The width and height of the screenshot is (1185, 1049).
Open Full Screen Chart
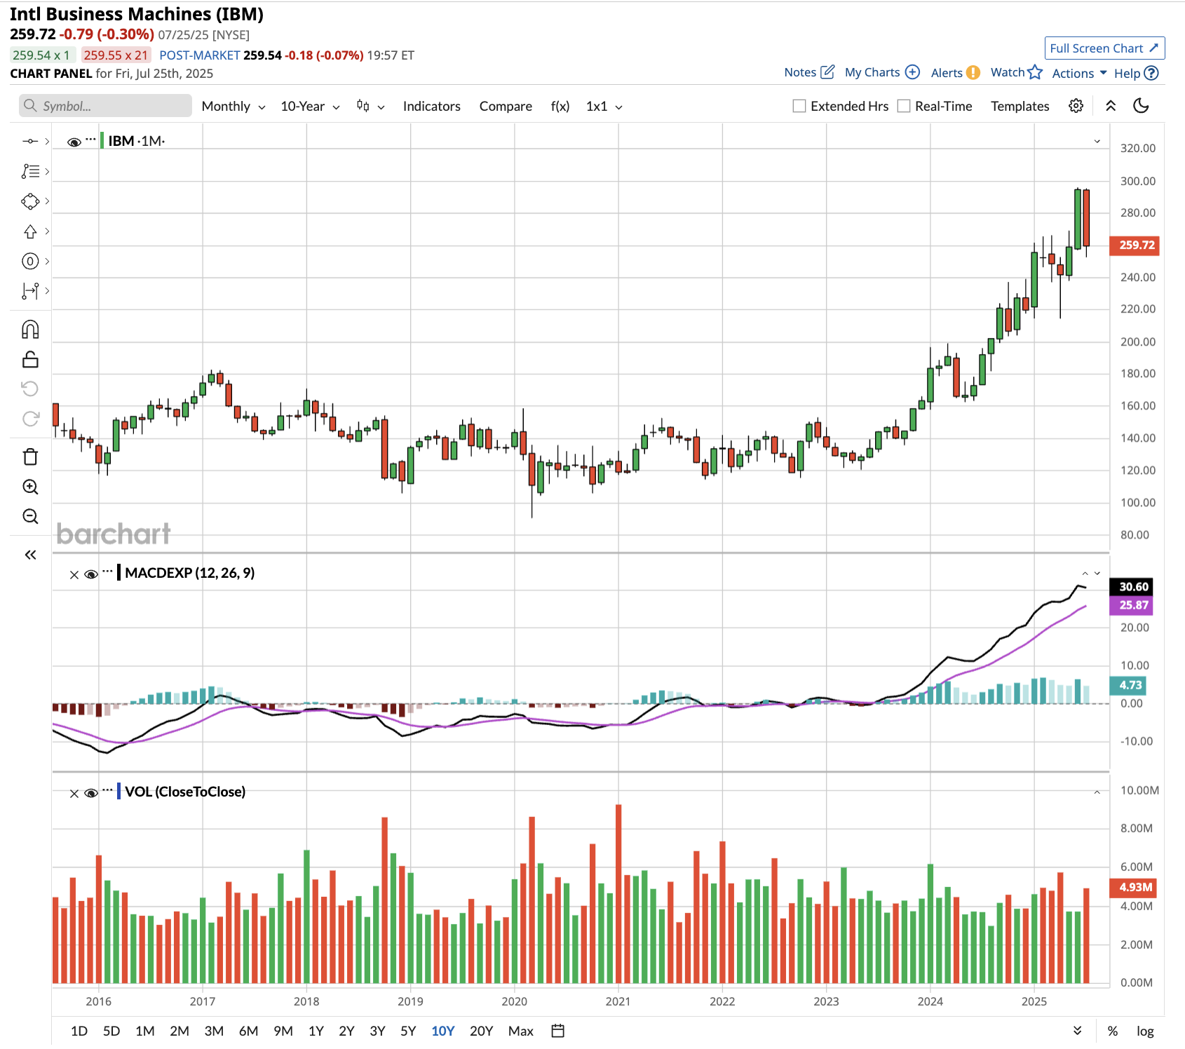click(x=1104, y=48)
